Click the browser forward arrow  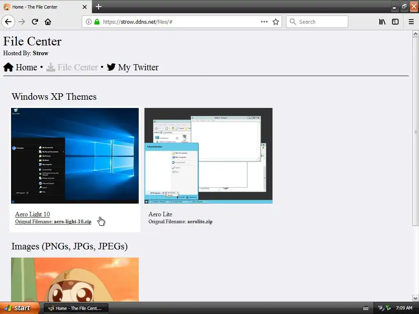coord(22,22)
